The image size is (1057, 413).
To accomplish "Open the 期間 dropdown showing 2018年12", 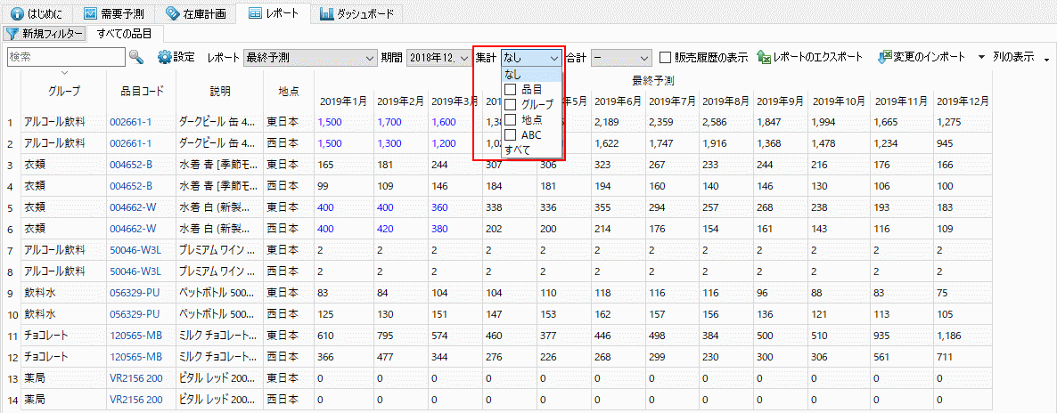I will [x=438, y=58].
